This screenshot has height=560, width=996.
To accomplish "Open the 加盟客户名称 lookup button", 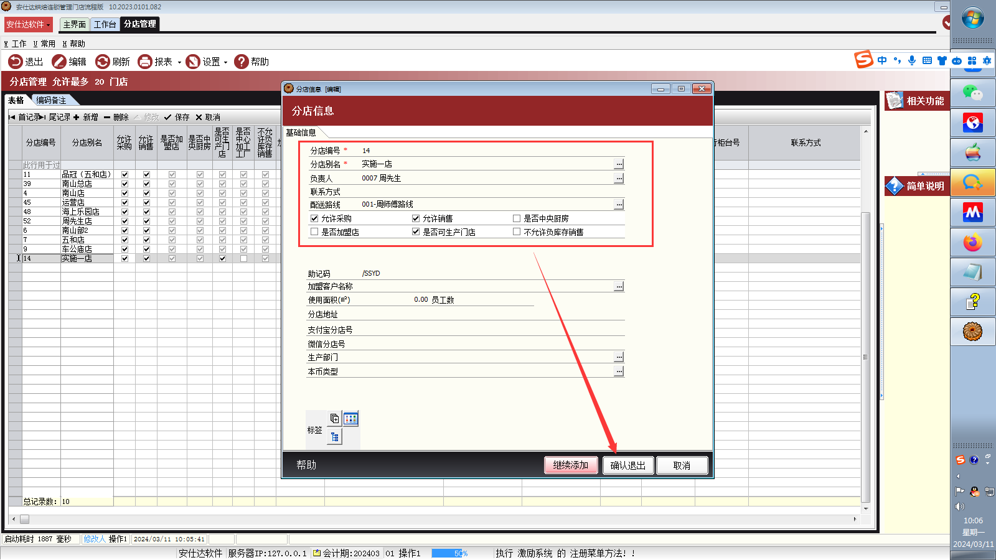I will (619, 286).
